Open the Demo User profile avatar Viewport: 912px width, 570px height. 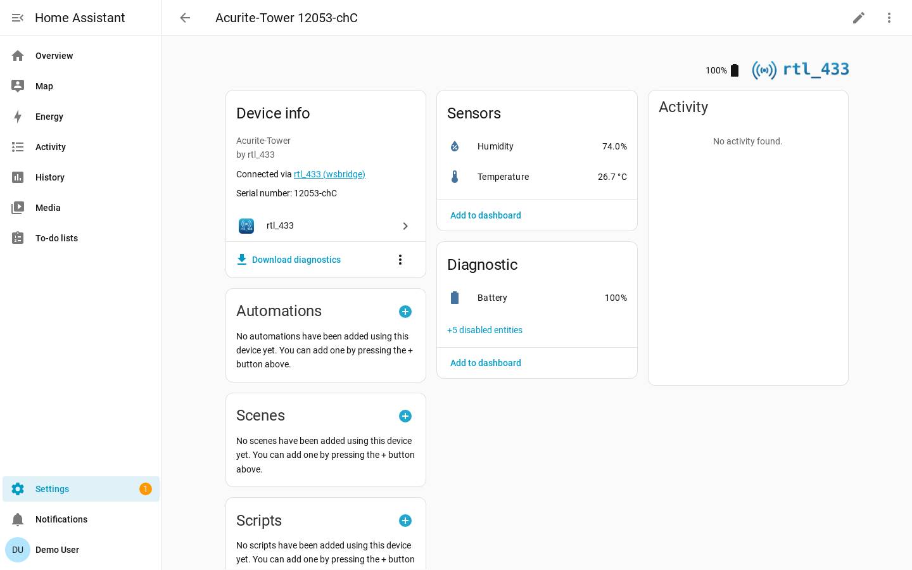(x=18, y=550)
